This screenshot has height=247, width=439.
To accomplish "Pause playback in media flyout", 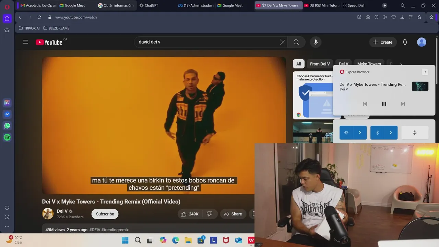I will [x=384, y=104].
